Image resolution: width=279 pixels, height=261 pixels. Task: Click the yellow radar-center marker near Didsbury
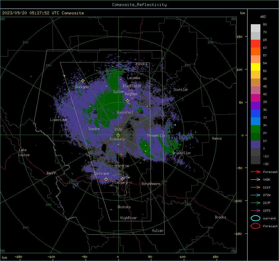click(118, 135)
